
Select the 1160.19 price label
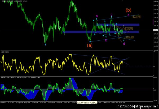pos(130,37)
